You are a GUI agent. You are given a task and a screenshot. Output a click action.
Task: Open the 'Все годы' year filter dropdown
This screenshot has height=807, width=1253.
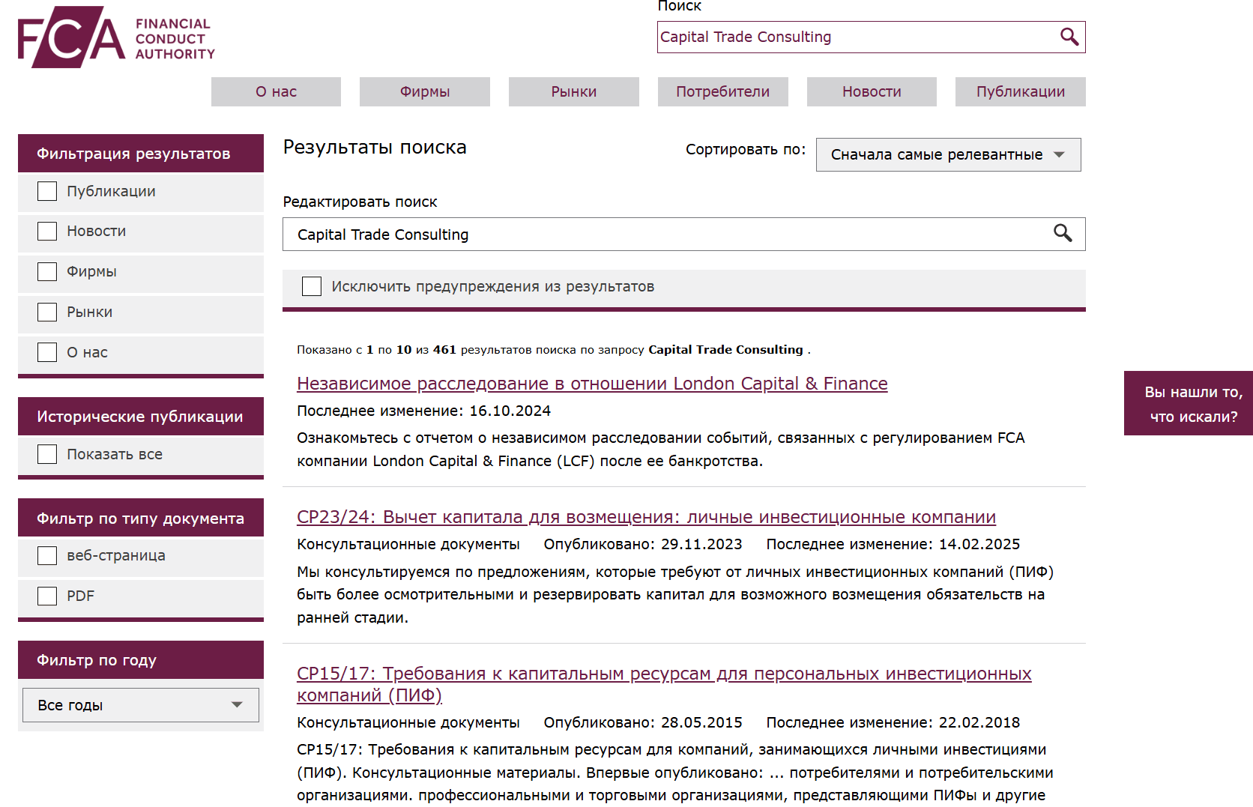pos(141,705)
